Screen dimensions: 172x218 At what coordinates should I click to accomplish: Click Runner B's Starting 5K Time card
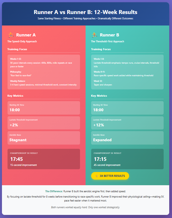pos(127,108)
